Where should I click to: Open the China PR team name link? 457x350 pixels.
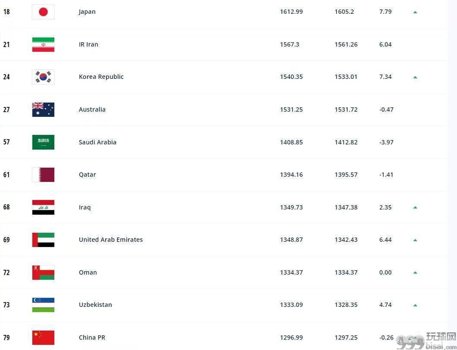click(x=92, y=337)
